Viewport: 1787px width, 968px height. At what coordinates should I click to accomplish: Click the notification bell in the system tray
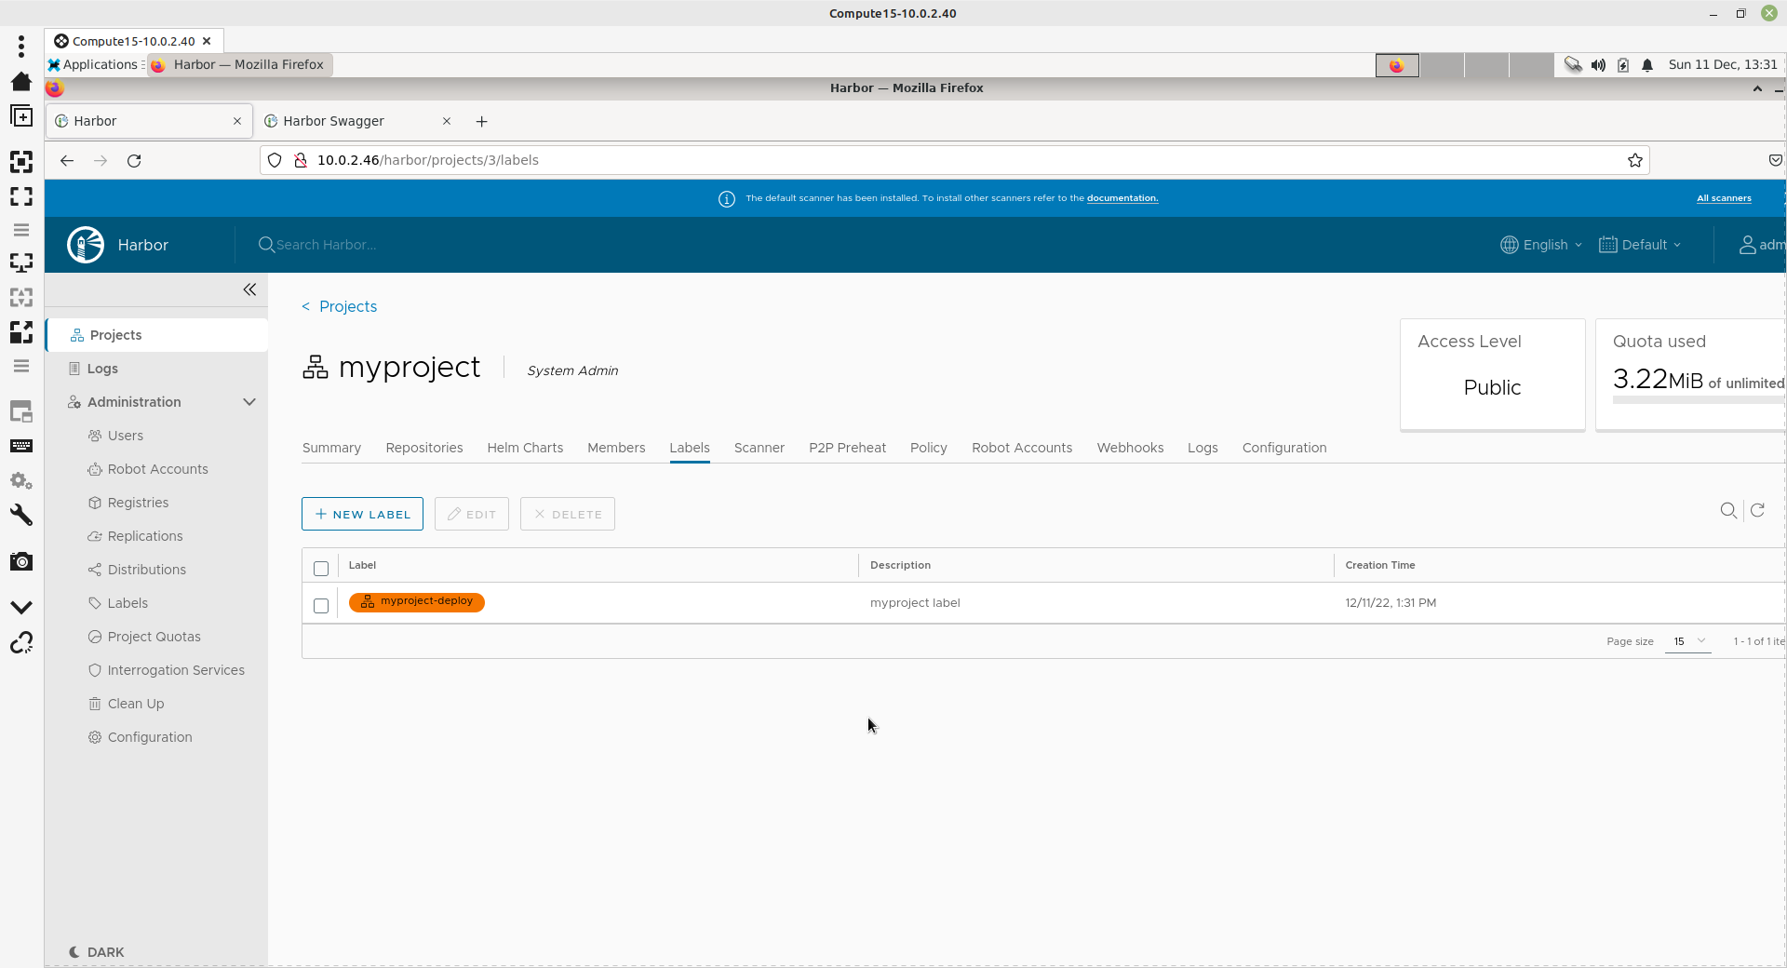[x=1647, y=65]
